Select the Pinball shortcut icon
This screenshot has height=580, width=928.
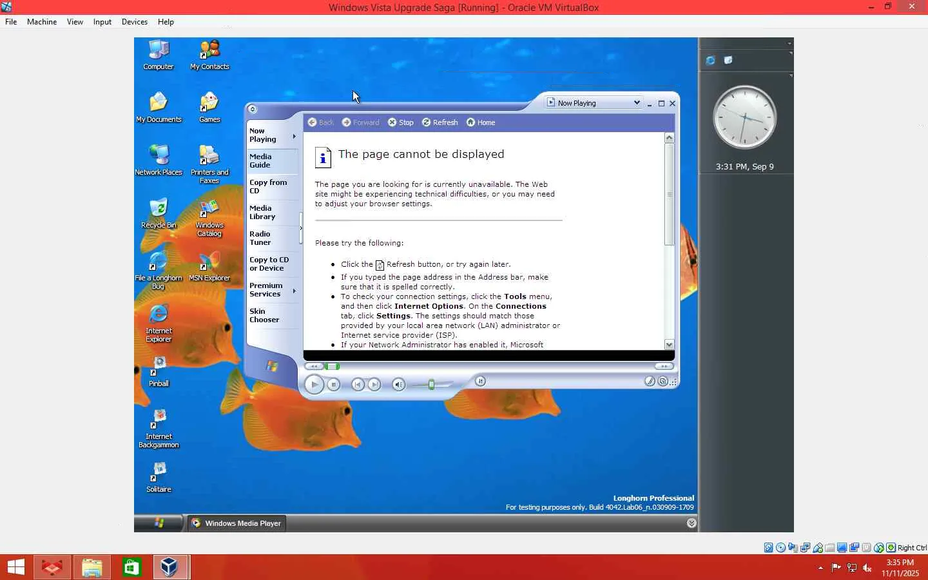pyautogui.click(x=159, y=372)
